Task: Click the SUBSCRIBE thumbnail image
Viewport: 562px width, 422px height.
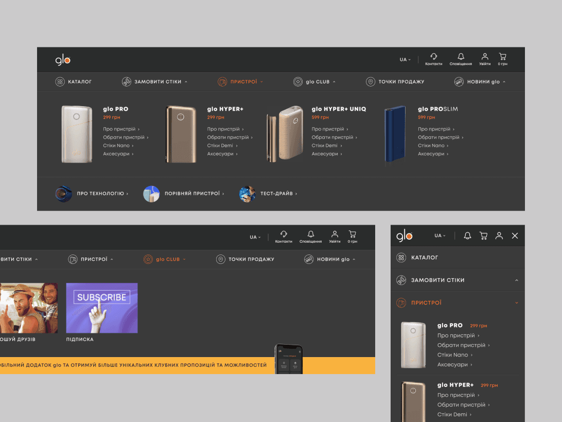Action: 102,308
